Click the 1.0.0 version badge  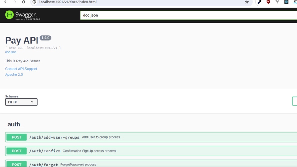(45, 38)
